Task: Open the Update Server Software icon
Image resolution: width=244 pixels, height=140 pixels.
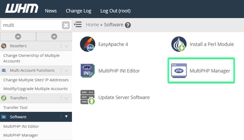Action: coord(88,97)
